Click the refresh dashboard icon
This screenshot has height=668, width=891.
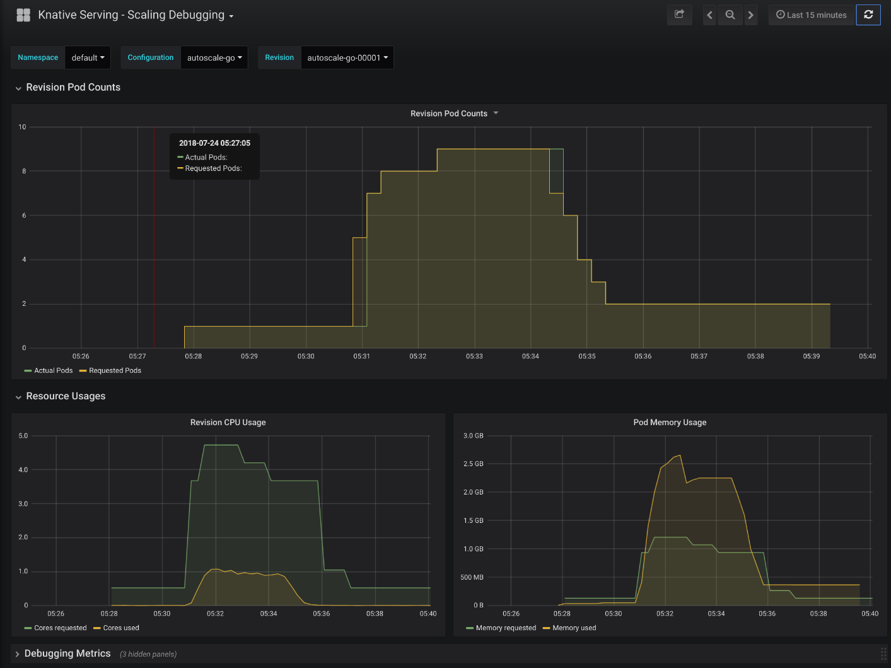868,15
